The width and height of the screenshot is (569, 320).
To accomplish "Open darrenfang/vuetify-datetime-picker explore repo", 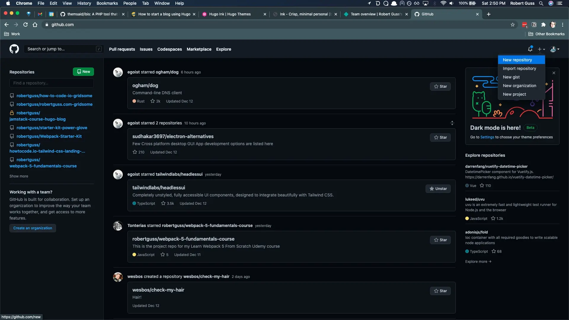I will pos(496,167).
